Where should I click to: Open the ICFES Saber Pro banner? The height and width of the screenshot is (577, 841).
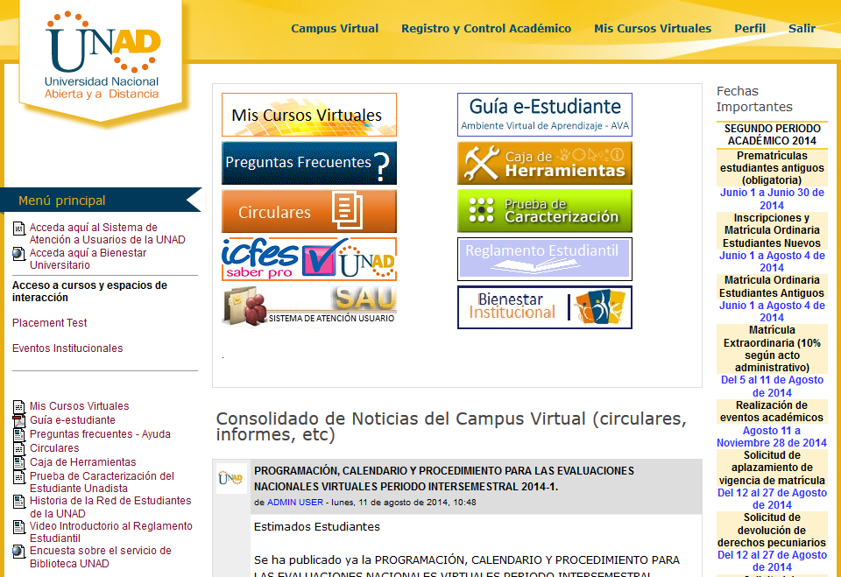point(308,259)
